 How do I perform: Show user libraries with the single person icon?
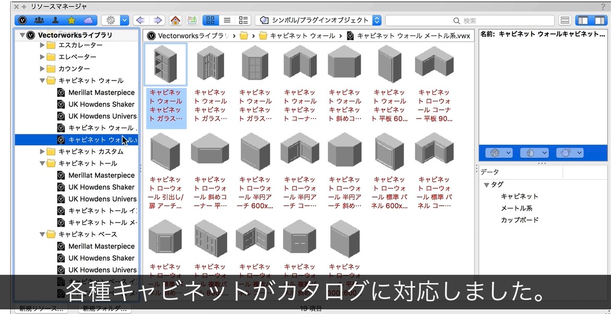click(55, 20)
